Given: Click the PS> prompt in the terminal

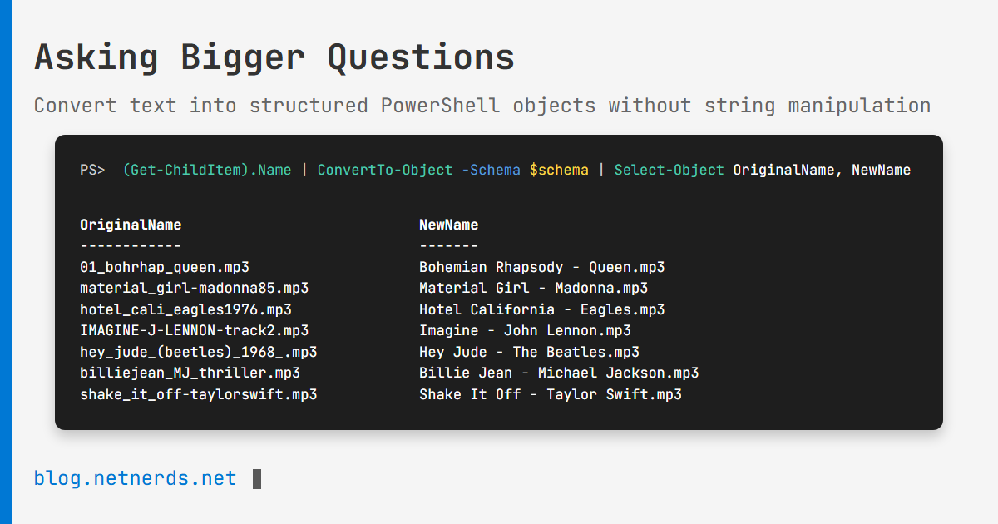Looking at the screenshot, I should point(92,170).
